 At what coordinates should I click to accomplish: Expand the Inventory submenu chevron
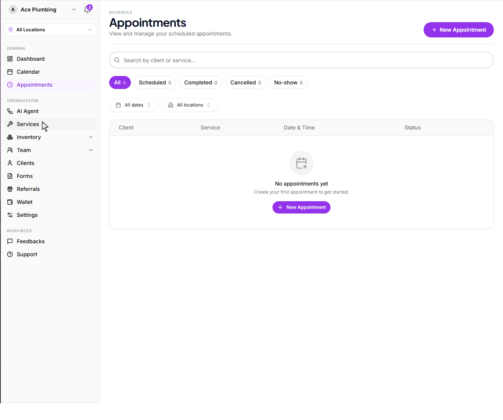[x=91, y=137]
